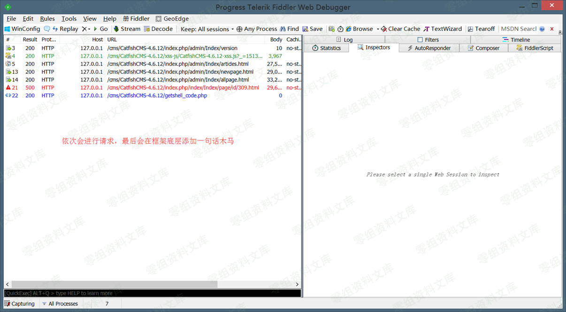Viewport: 566px width, 312px height.
Task: Click the timer stopwatch toolbar icon
Action: point(340,29)
